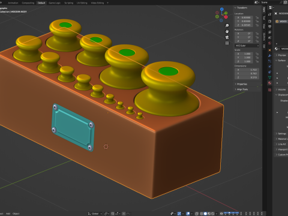Open the Edit sidebar tab

264,46
